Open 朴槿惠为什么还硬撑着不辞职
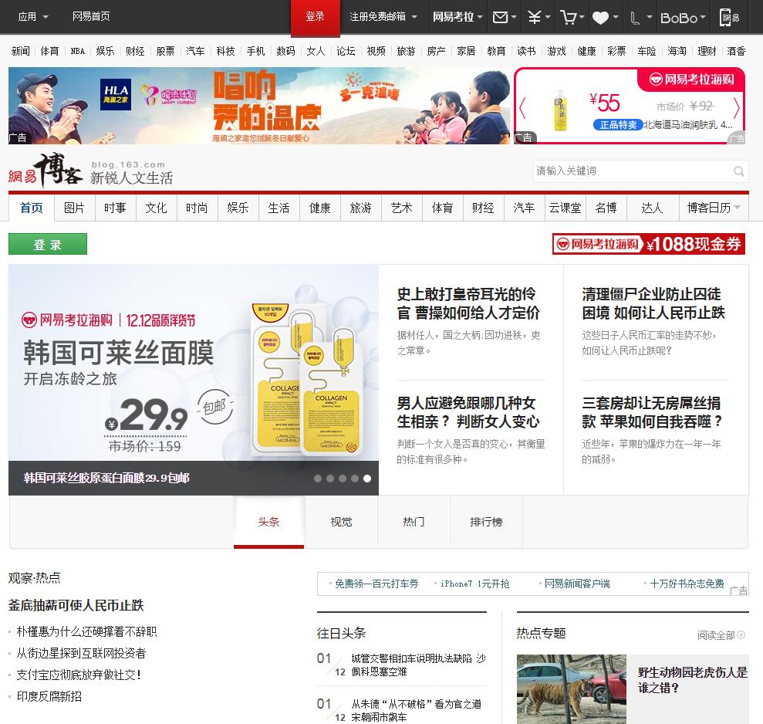 point(86,631)
